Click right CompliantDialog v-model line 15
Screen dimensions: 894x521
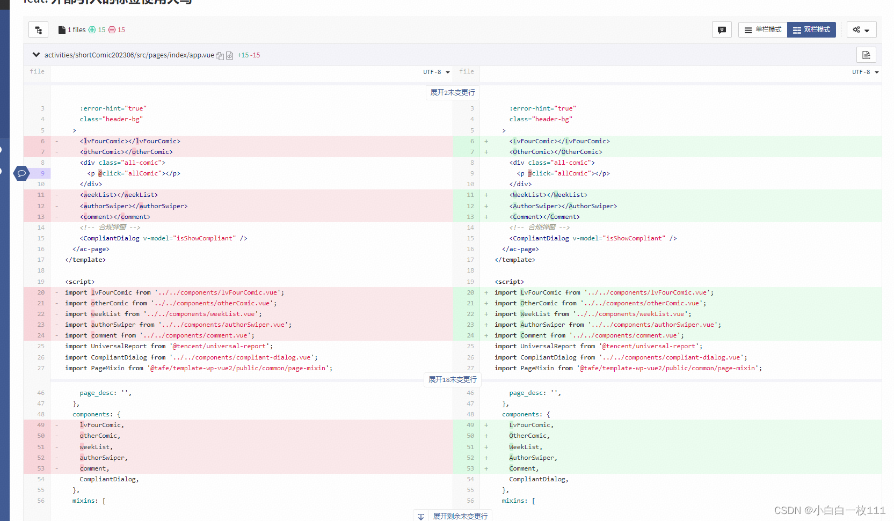click(593, 238)
